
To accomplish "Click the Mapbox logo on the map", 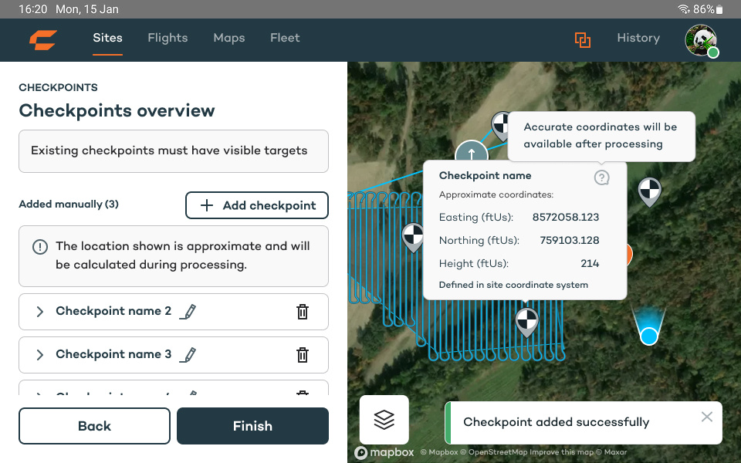I will pyautogui.click(x=383, y=452).
